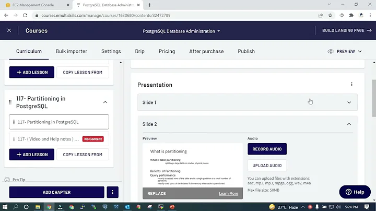Open a new browser tab
This screenshot has height=211, width=376.
(x=150, y=5)
